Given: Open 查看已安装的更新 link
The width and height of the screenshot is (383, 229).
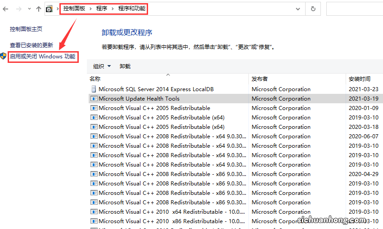Looking at the screenshot, I should click(31, 45).
